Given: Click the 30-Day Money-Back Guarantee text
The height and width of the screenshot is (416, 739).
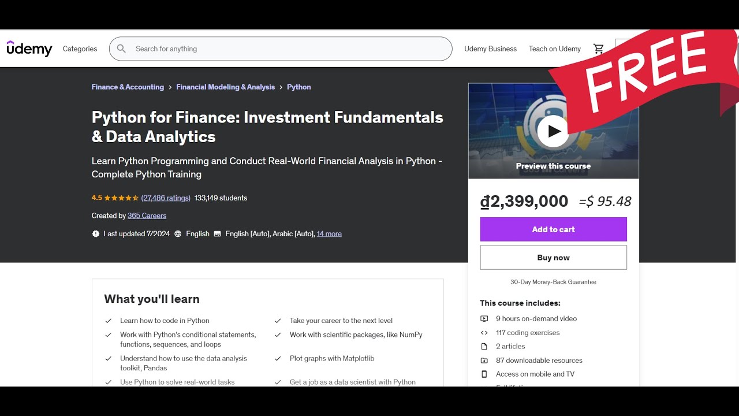Looking at the screenshot, I should coord(553,282).
